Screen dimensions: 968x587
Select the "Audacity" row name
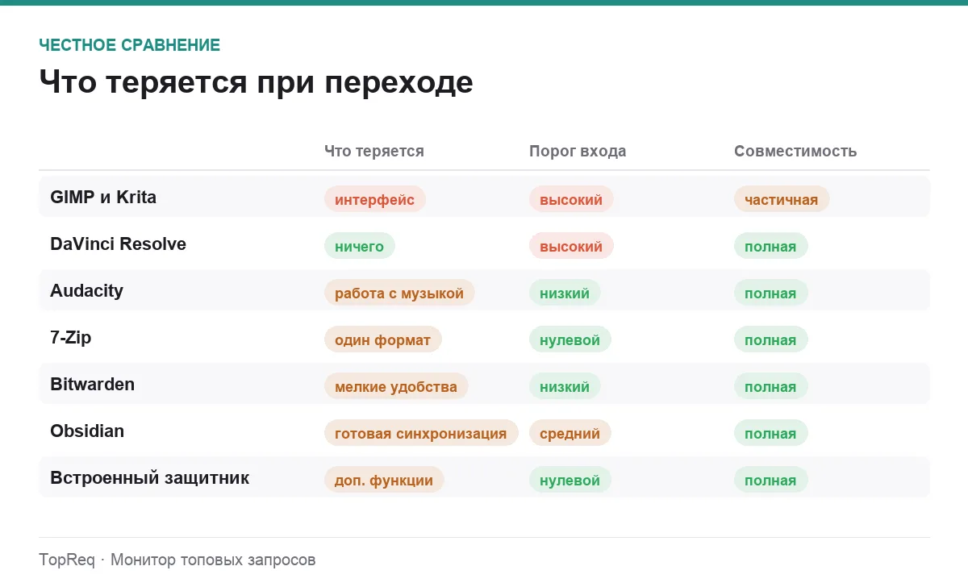pos(86,290)
